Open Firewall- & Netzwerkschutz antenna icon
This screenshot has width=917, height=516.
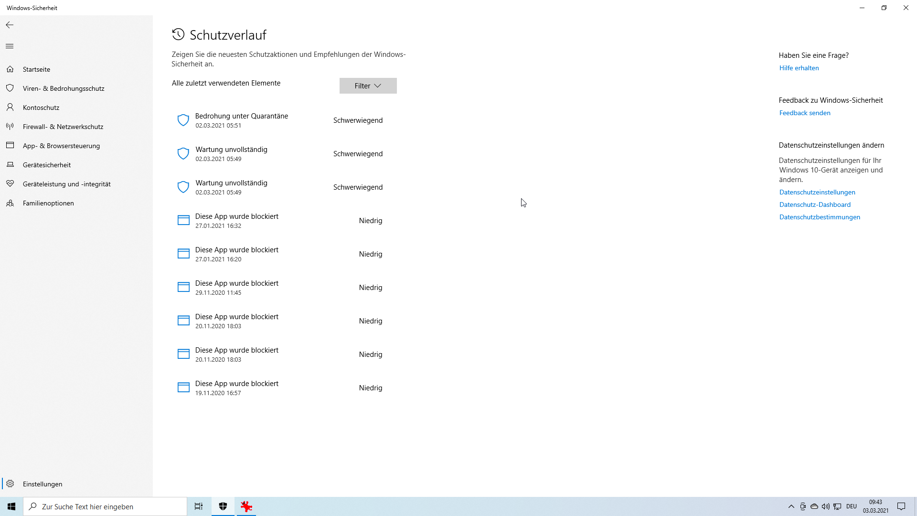coord(10,127)
